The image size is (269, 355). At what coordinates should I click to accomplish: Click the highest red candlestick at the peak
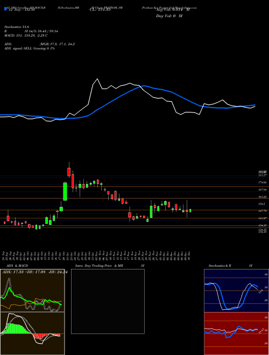coord(69,172)
